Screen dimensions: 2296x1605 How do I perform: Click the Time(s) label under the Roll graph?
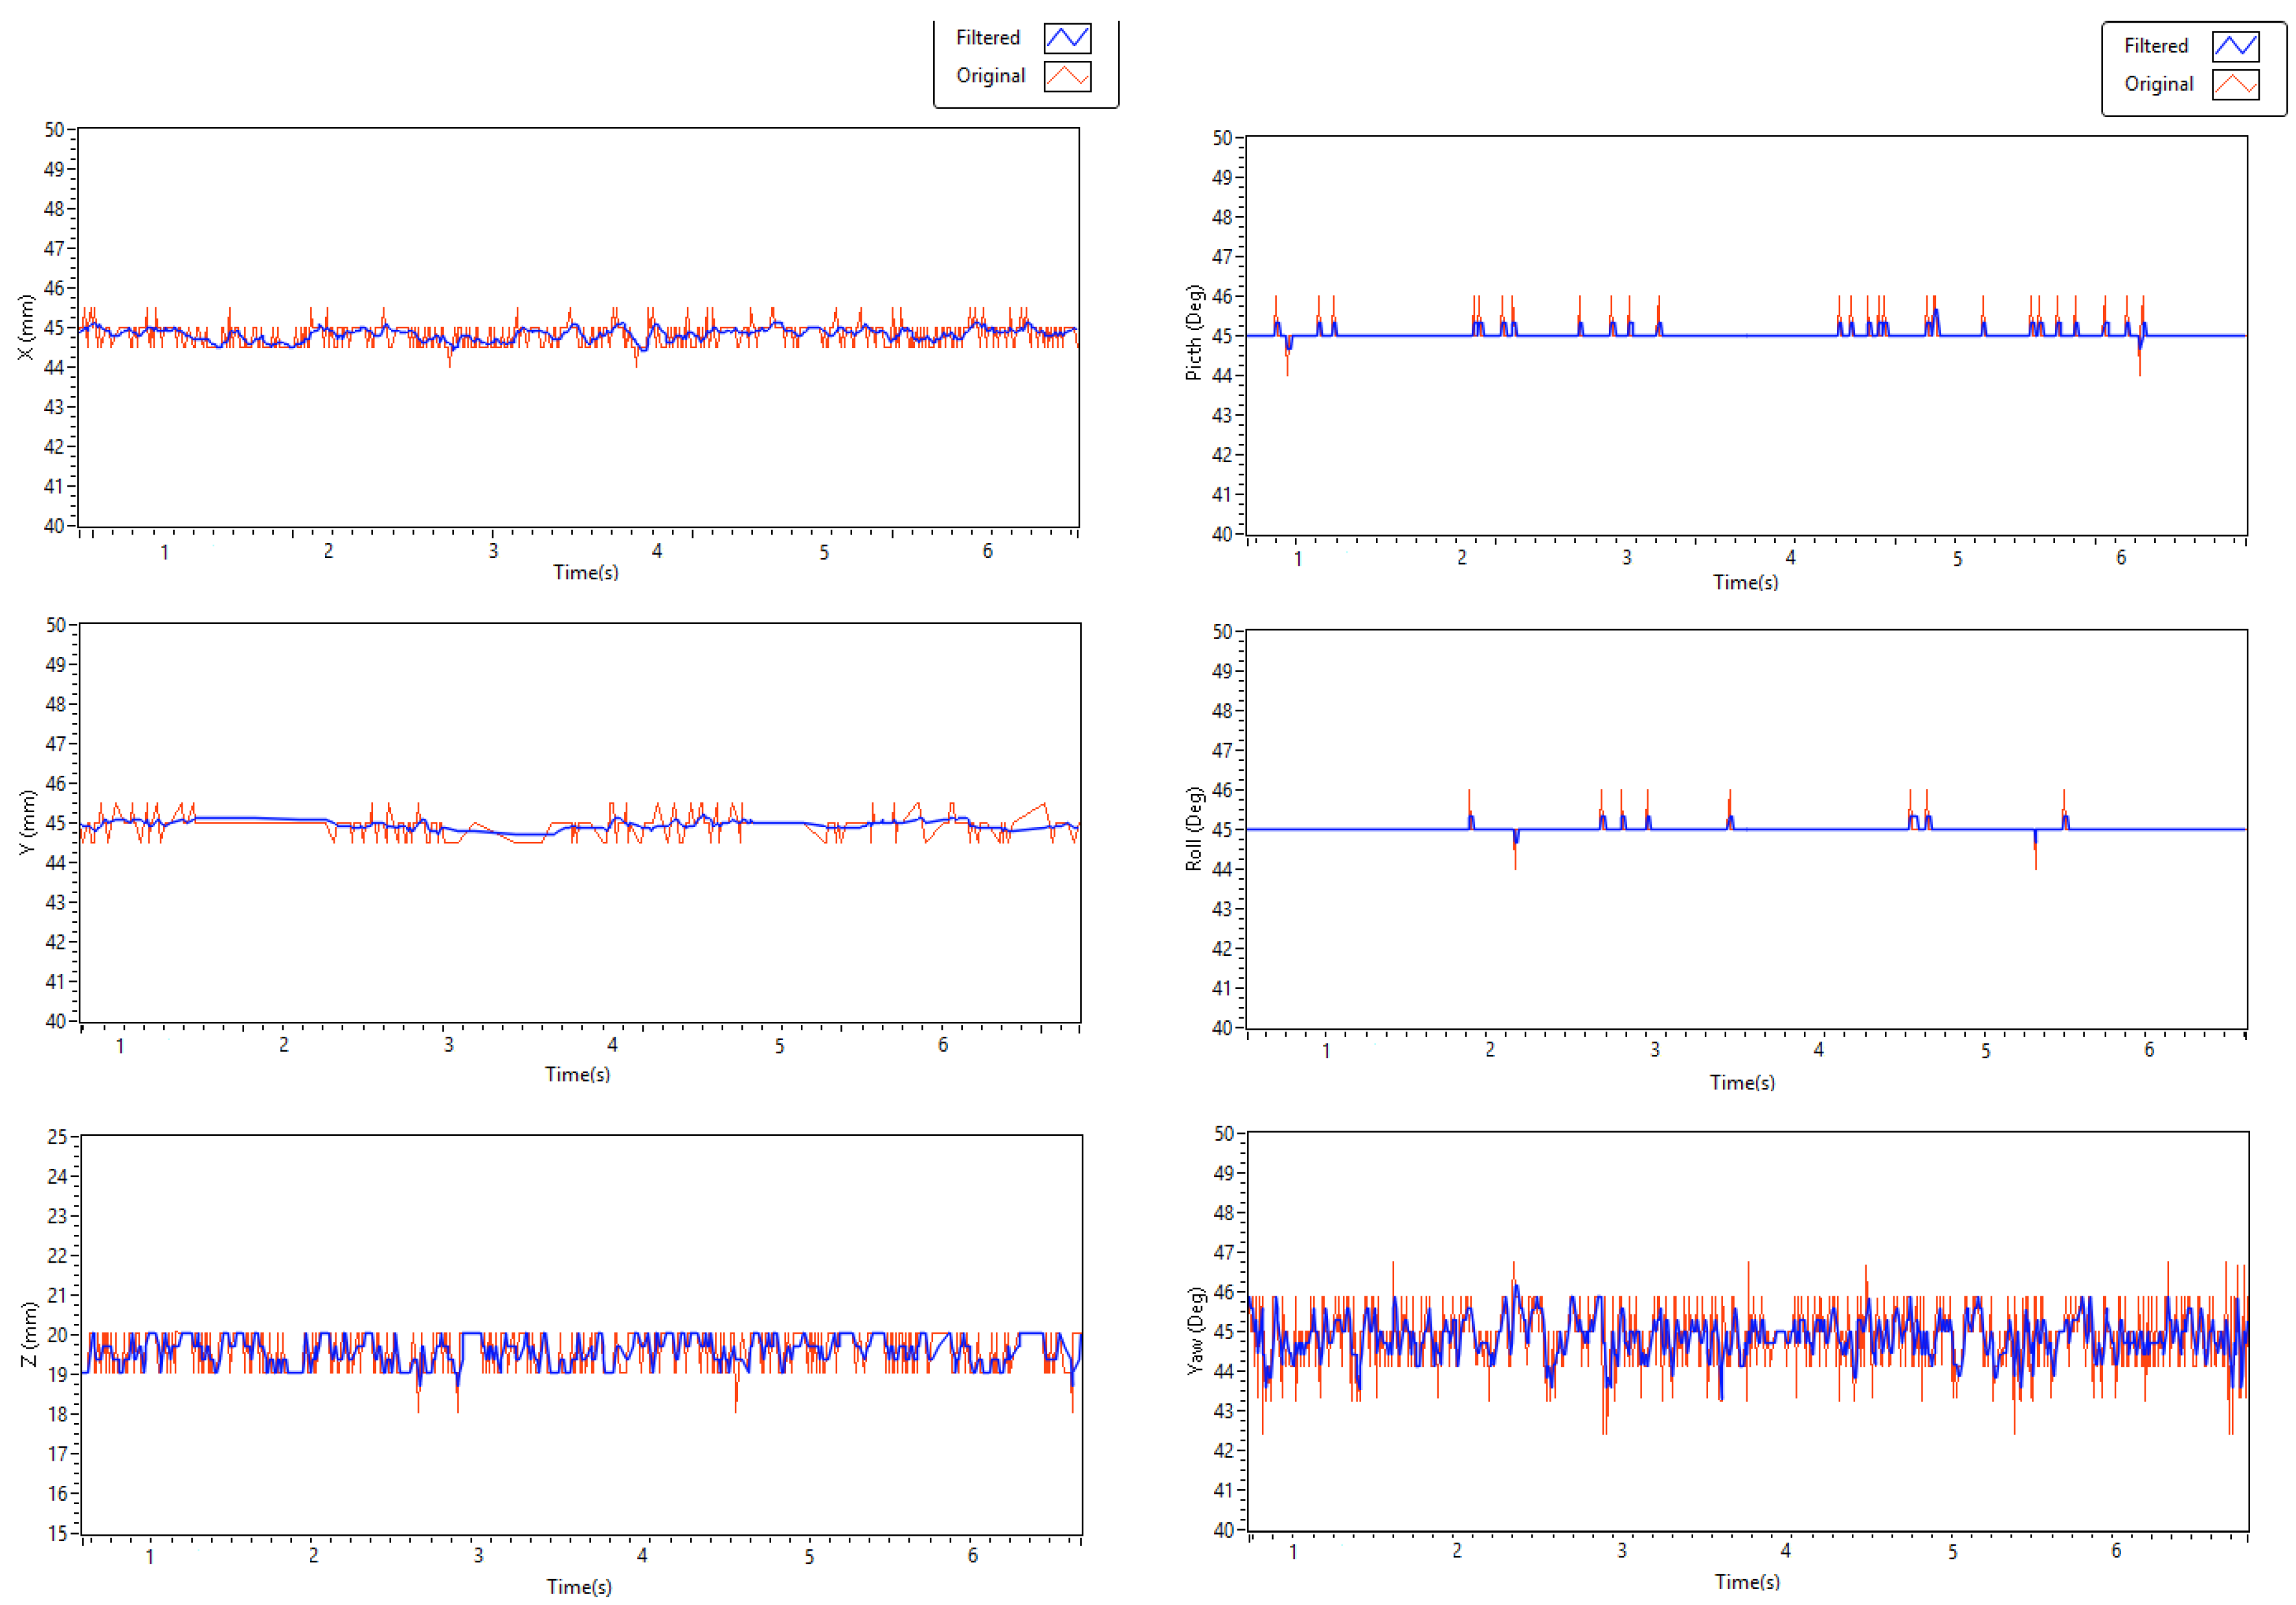tap(1742, 1082)
